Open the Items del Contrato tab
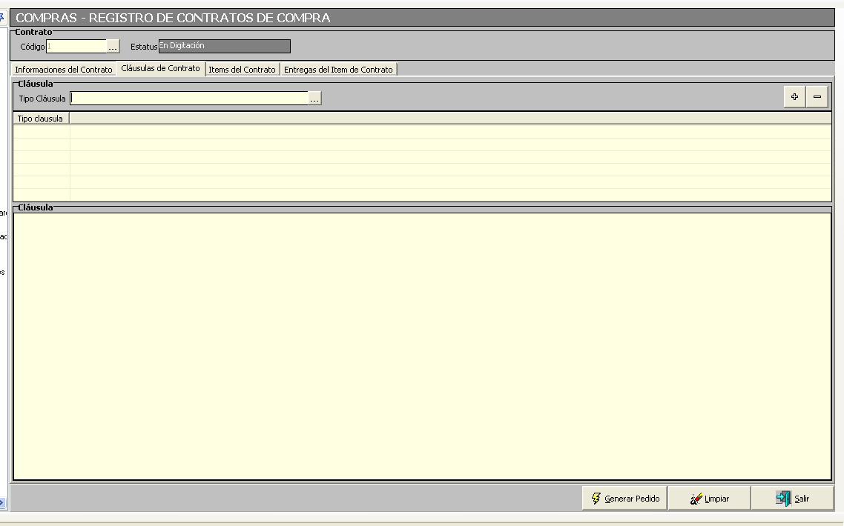This screenshot has height=526, width=844. click(x=242, y=70)
